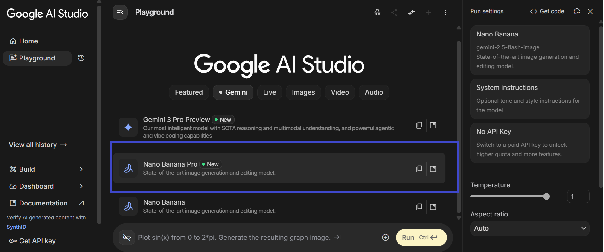Viewport: 604px width, 252px height.
Task: Open chat history clock icon beside Playground
Action: pyautogui.click(x=81, y=58)
